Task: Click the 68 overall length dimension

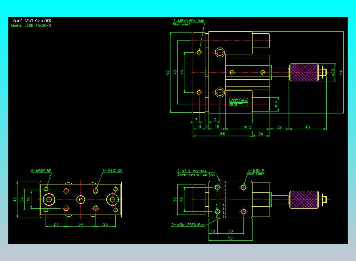Action: coord(222,134)
